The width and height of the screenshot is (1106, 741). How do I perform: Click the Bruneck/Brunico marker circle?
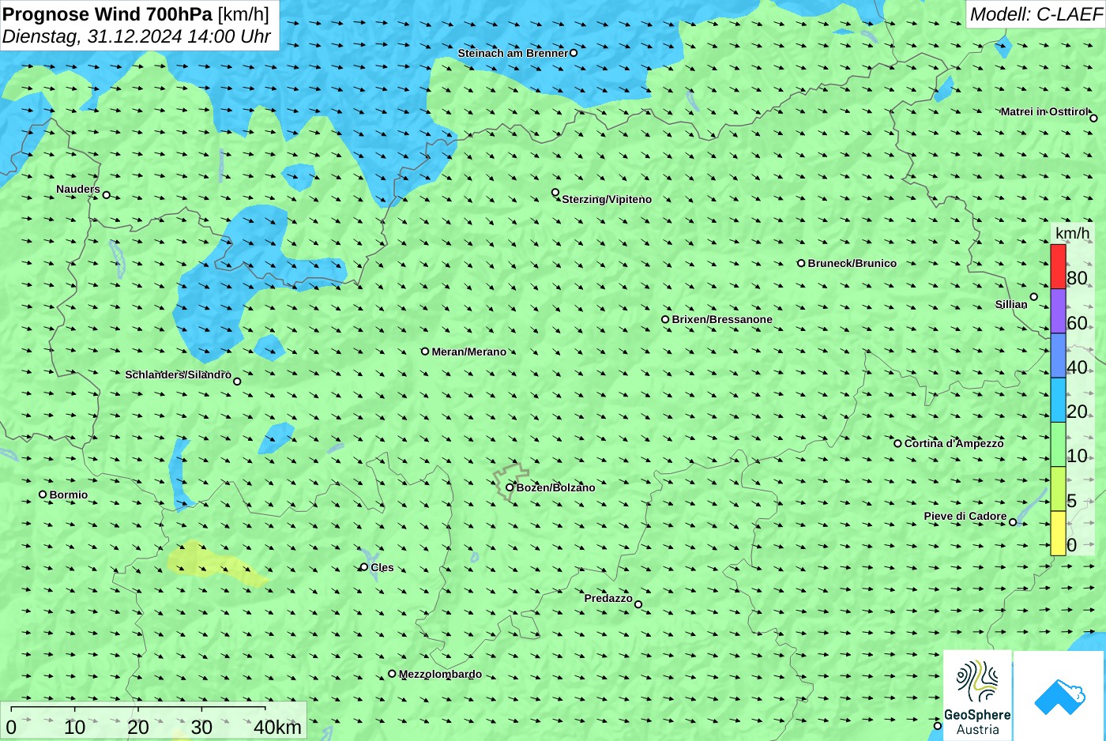801,263
